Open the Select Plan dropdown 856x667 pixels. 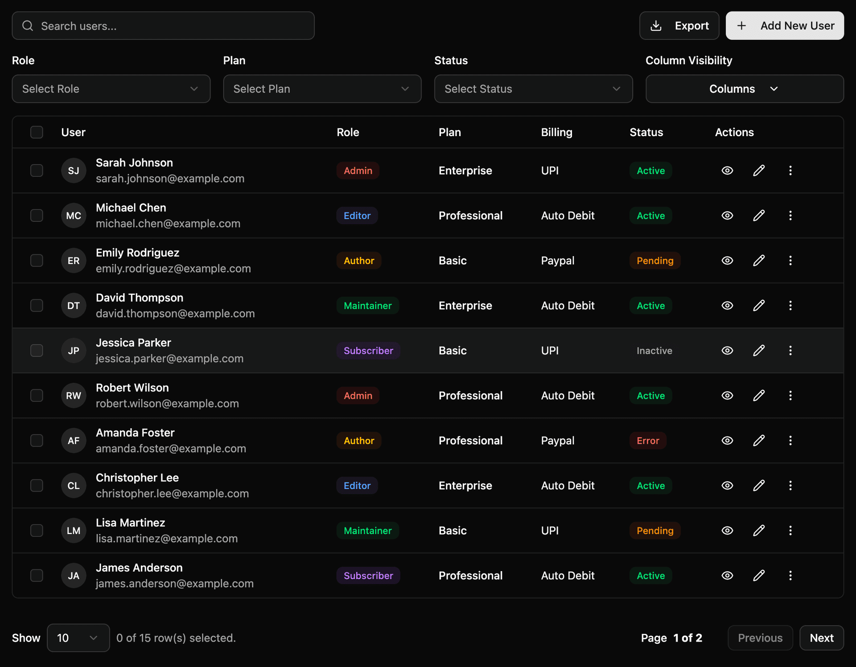(322, 89)
